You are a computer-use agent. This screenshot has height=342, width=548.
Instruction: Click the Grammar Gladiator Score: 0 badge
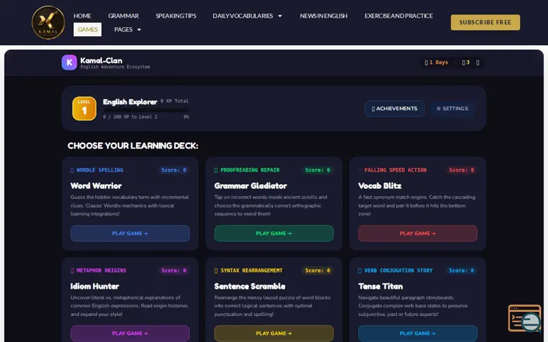click(317, 170)
